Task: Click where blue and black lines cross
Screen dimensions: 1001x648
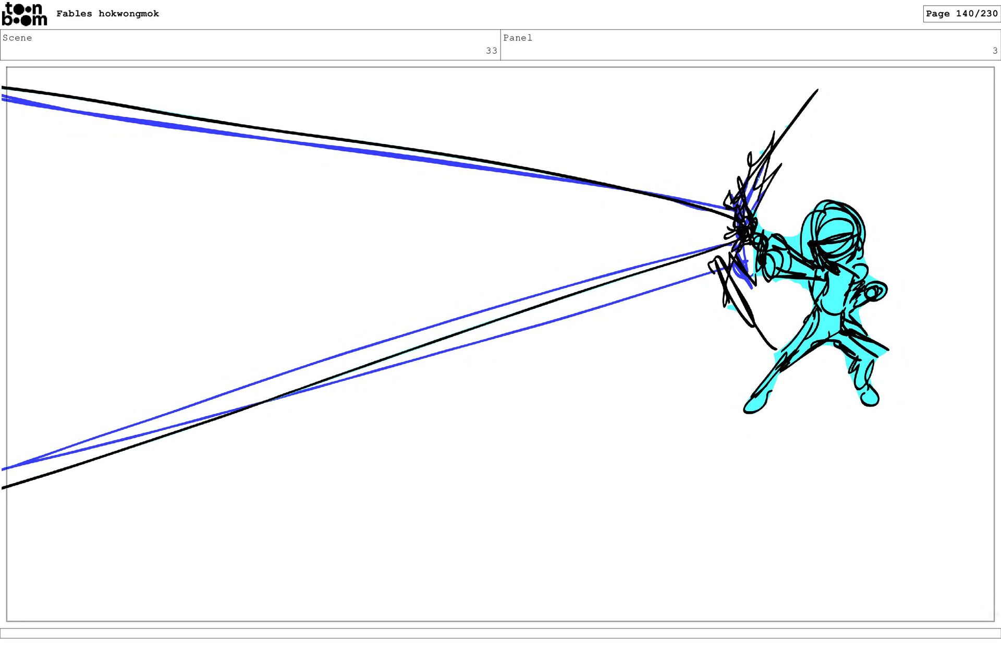Action: [265, 401]
